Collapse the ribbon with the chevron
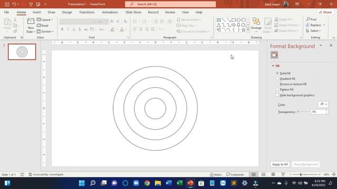337x189 pixels. click(333, 37)
